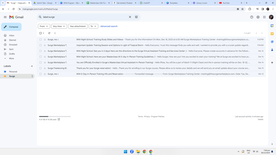Open the Starred folder
276x155 pixels.
12,40
